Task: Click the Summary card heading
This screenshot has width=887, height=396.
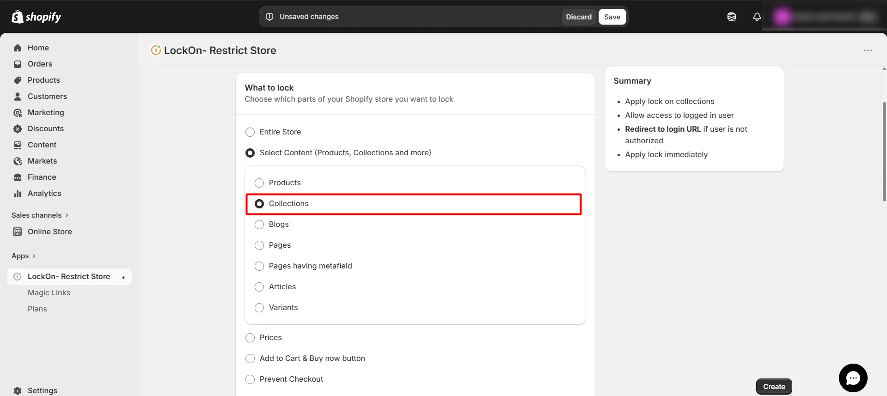Action: pos(632,81)
